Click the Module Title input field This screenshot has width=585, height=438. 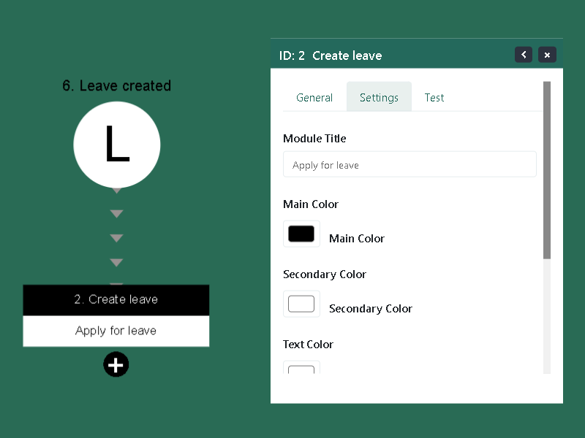(x=409, y=164)
